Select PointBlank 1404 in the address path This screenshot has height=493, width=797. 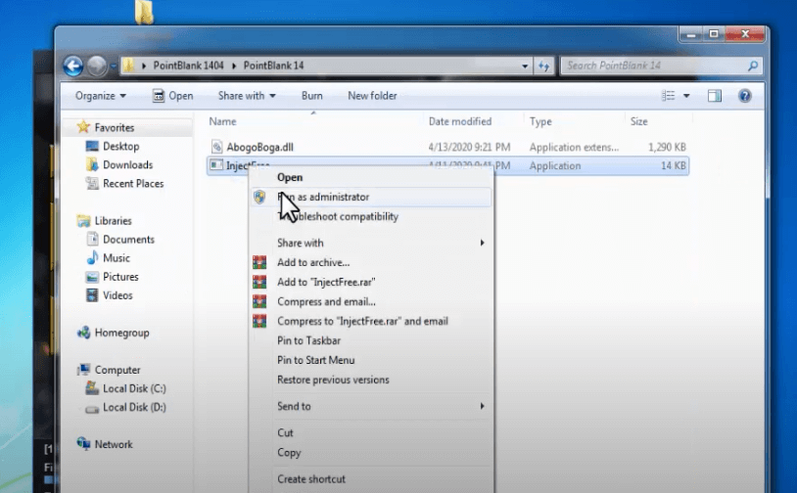pos(188,66)
